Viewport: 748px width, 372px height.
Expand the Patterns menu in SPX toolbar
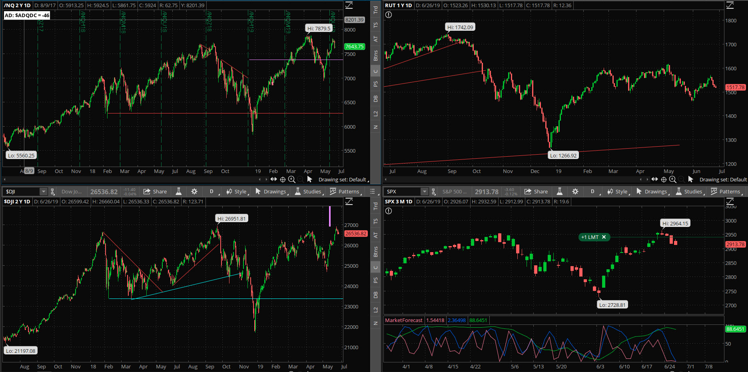[x=726, y=191]
